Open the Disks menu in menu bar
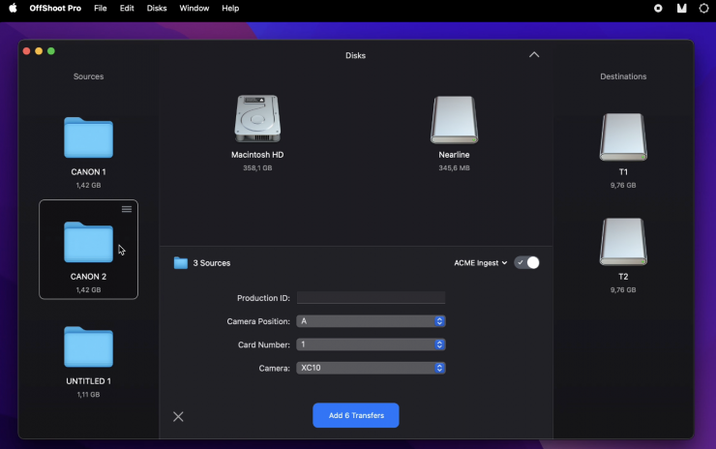Screen dimensions: 716x449 (157, 8)
